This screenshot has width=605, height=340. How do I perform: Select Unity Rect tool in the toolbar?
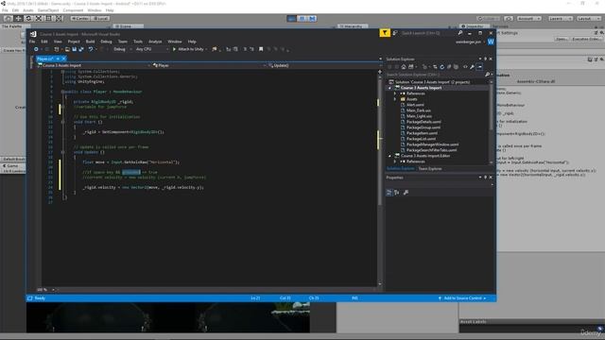click(x=48, y=18)
